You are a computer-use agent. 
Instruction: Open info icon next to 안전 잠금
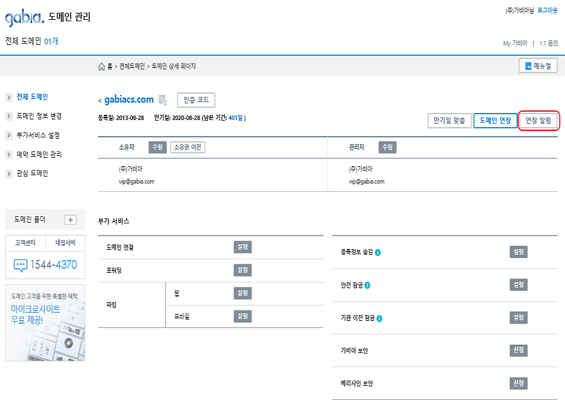[x=367, y=285]
